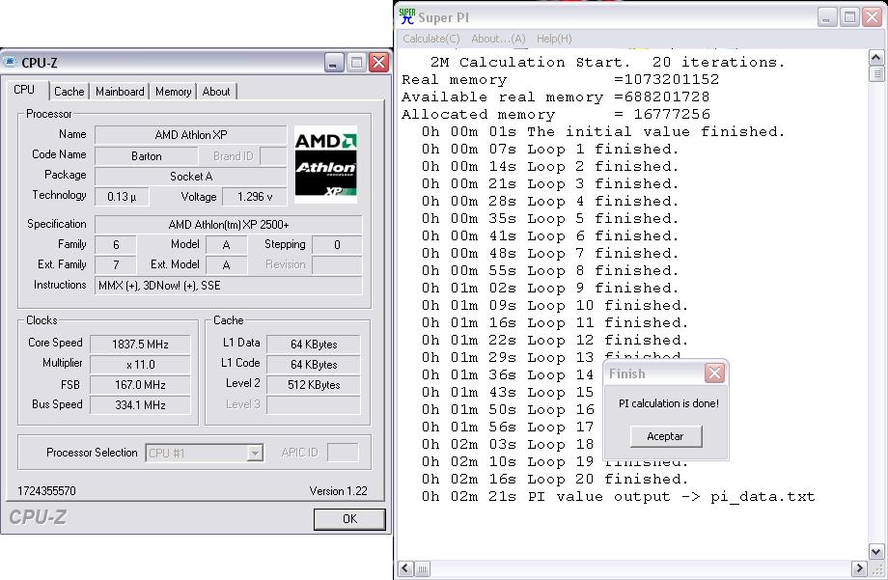Click the empty Level 3 cache field
Screen dimensions: 888x580
coord(313,405)
